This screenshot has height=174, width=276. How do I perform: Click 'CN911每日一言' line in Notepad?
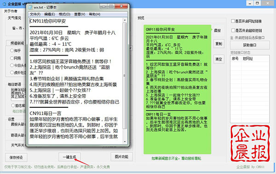[46, 113]
